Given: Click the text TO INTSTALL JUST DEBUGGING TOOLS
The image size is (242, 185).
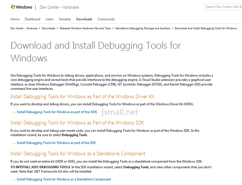Looking at the screenshot, I should coord(40,167).
